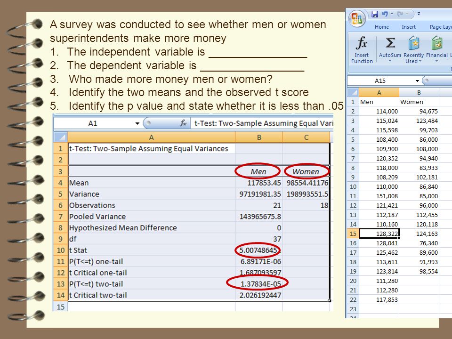The image size is (452, 339).
Task: Select row 13 header in the t-Test sheet
Action: 61,284
